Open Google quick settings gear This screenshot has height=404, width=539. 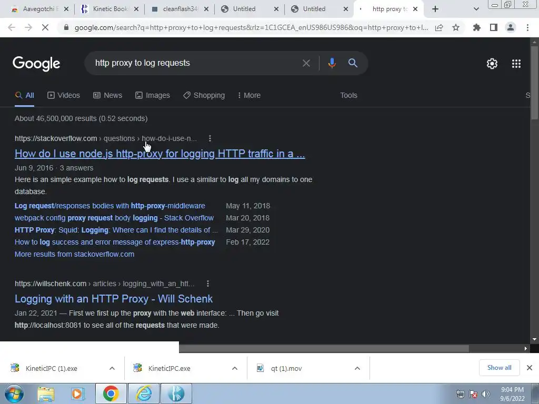(492, 64)
